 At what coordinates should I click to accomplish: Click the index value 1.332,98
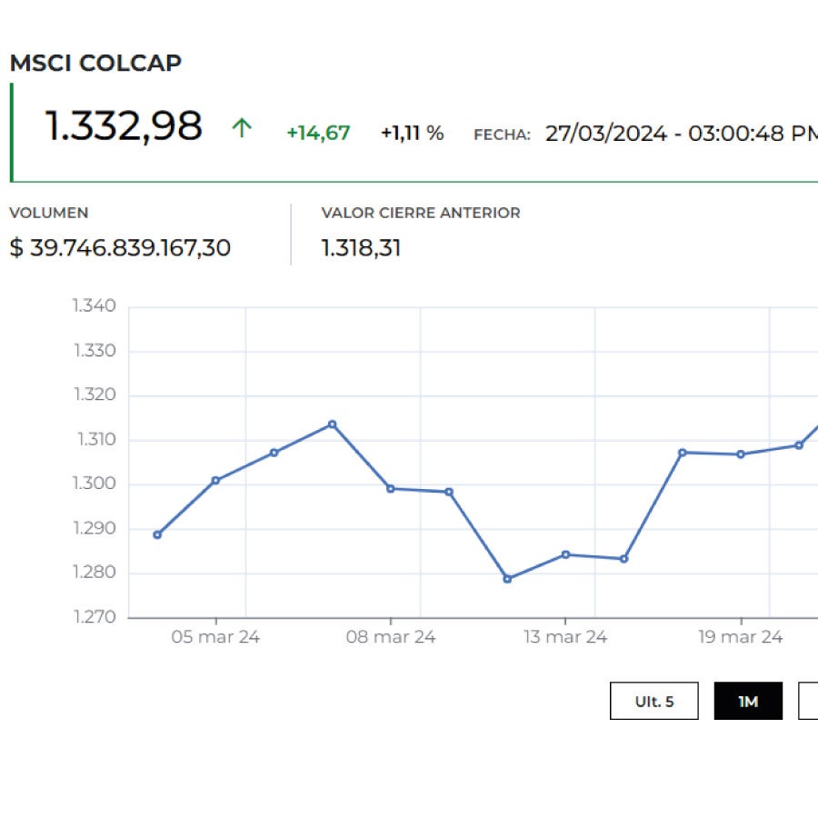pos(124,126)
